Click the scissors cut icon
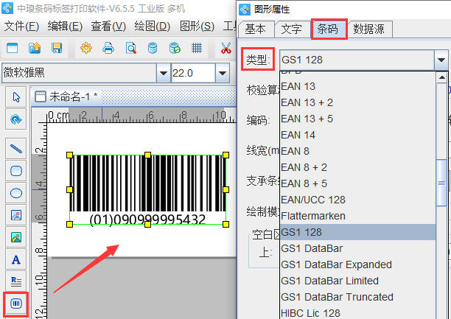 (x=225, y=49)
